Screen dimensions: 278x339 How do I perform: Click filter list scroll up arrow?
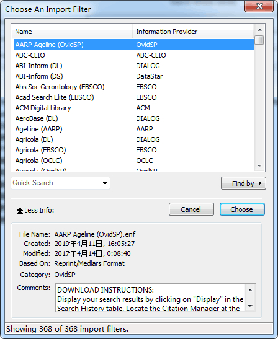259,30
